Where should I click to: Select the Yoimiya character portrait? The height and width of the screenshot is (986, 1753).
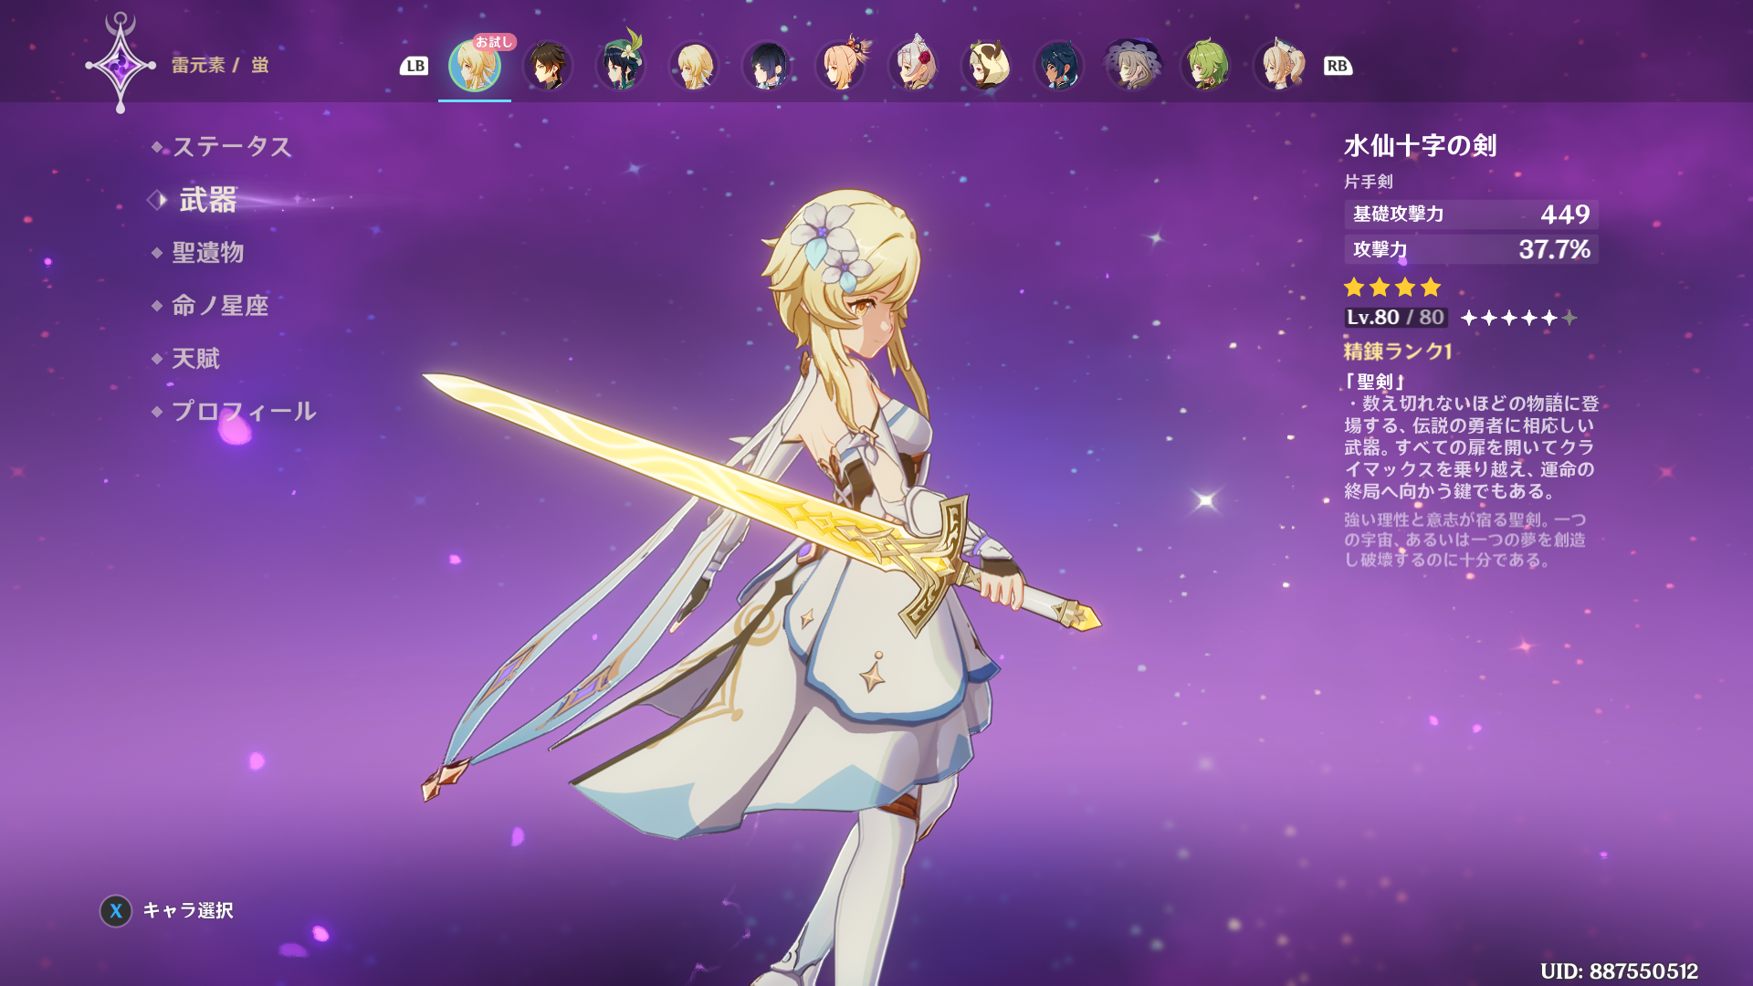(840, 66)
